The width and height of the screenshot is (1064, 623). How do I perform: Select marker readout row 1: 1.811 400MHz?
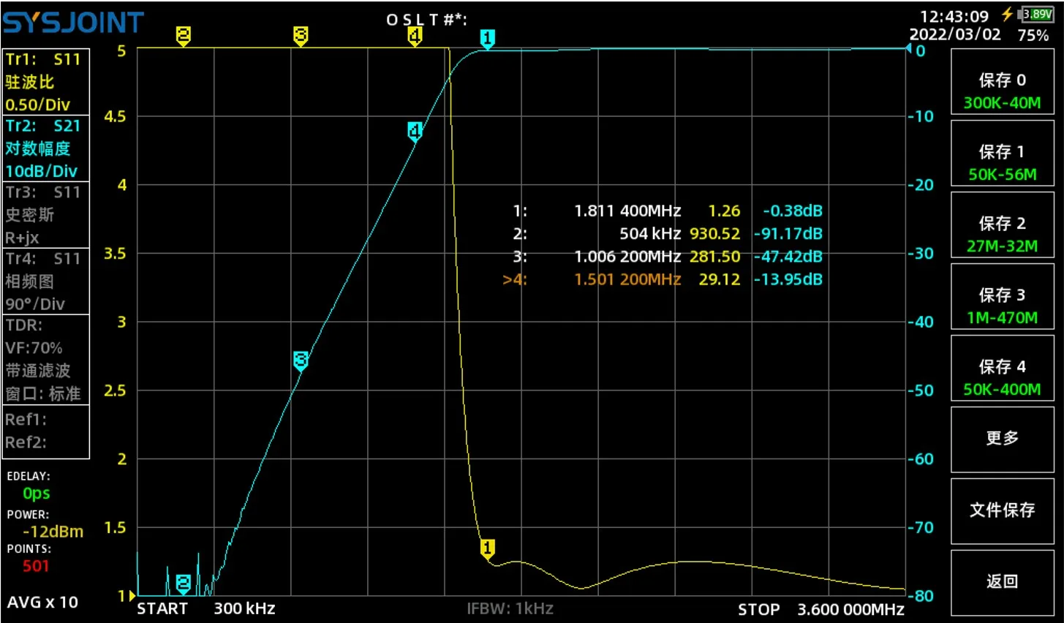(668, 211)
